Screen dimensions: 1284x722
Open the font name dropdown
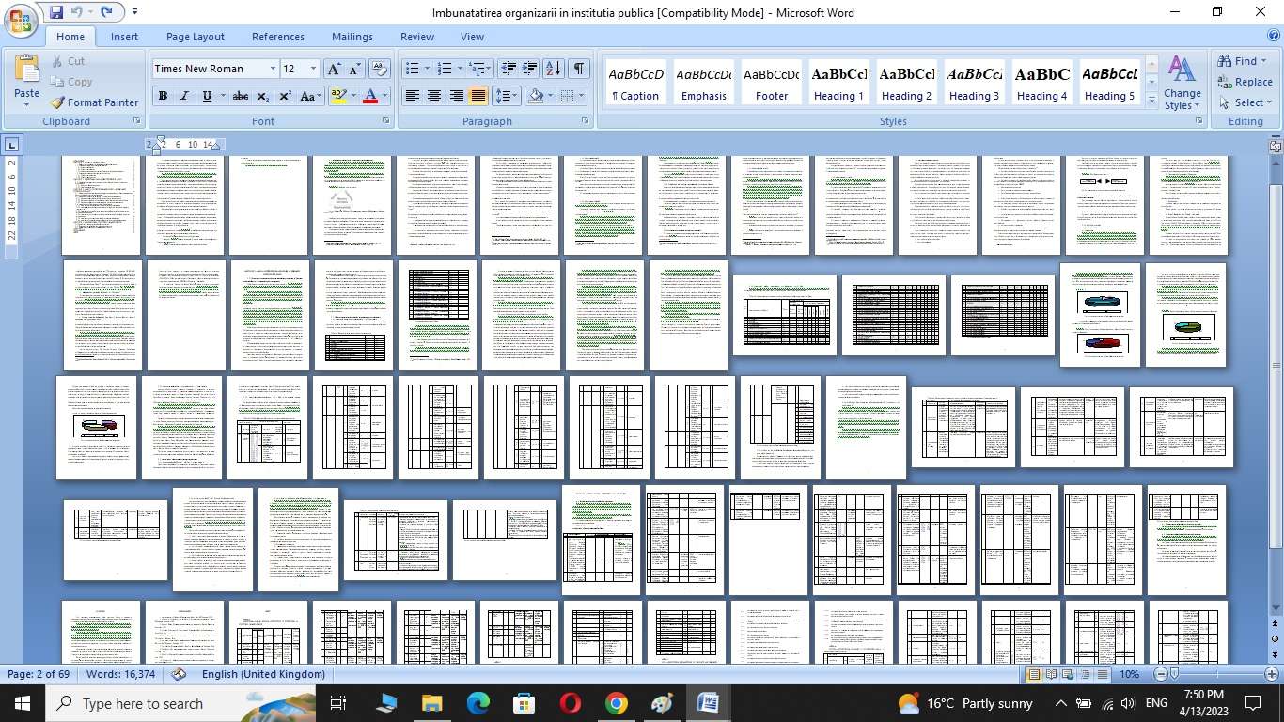point(273,69)
